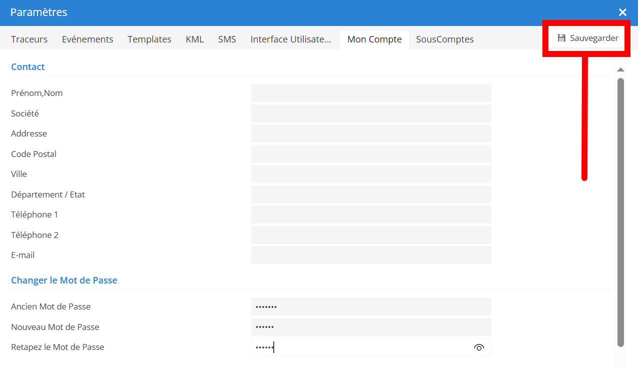Click the Addresse label
This screenshot has height=368, width=638.
[29, 133]
